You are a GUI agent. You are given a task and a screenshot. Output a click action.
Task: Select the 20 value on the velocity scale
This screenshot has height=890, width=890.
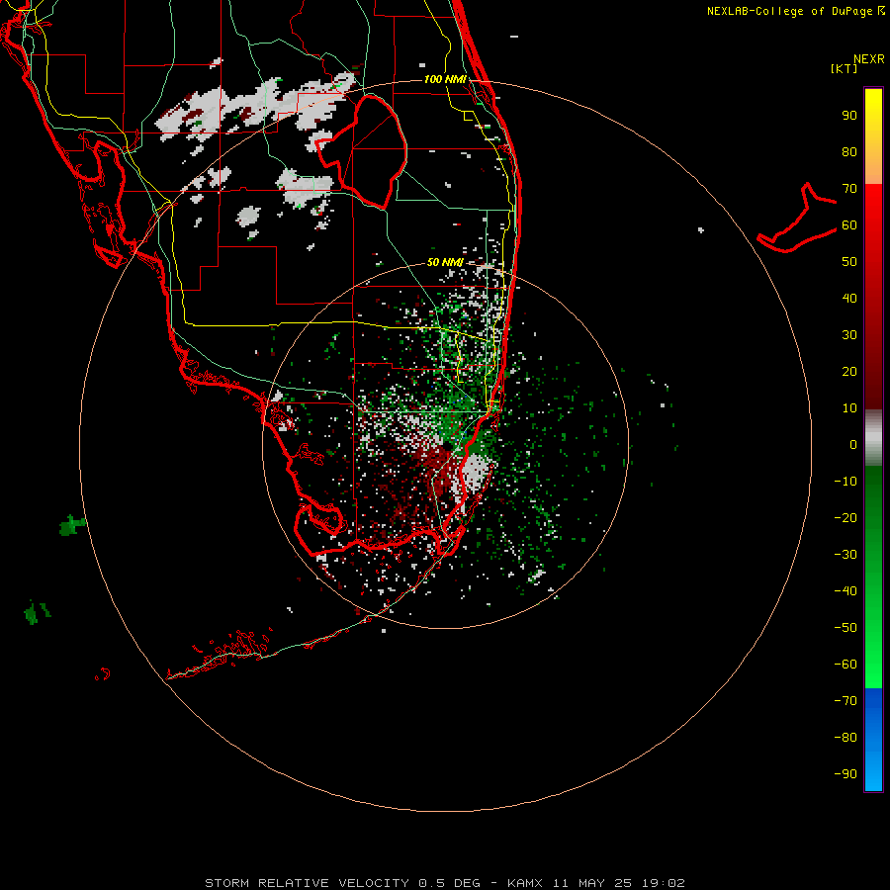(x=849, y=371)
